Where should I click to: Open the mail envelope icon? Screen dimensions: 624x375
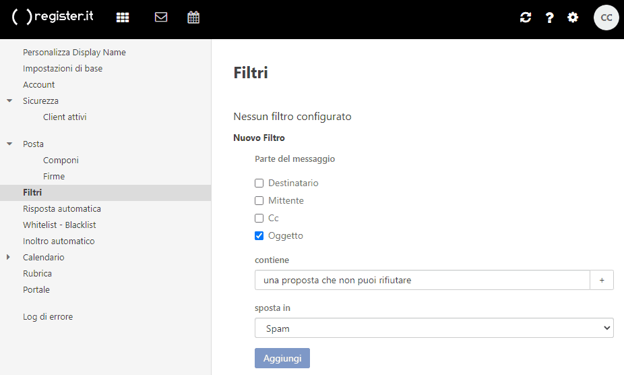[161, 18]
